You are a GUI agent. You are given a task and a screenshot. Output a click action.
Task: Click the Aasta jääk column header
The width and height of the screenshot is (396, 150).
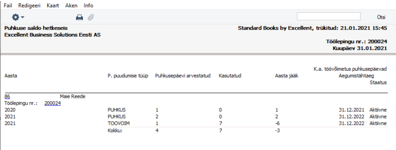pyautogui.click(x=287, y=76)
